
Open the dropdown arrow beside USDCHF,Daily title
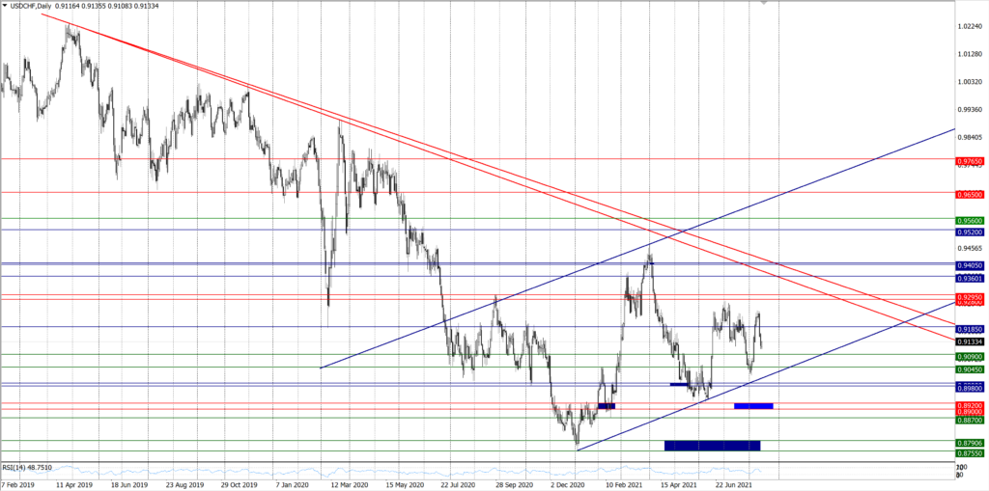coord(6,6)
